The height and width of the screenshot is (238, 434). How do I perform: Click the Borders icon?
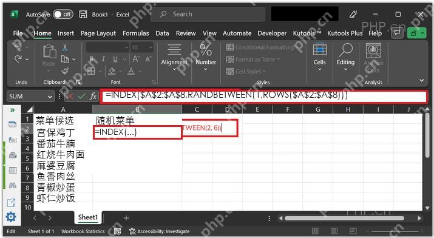point(91,72)
